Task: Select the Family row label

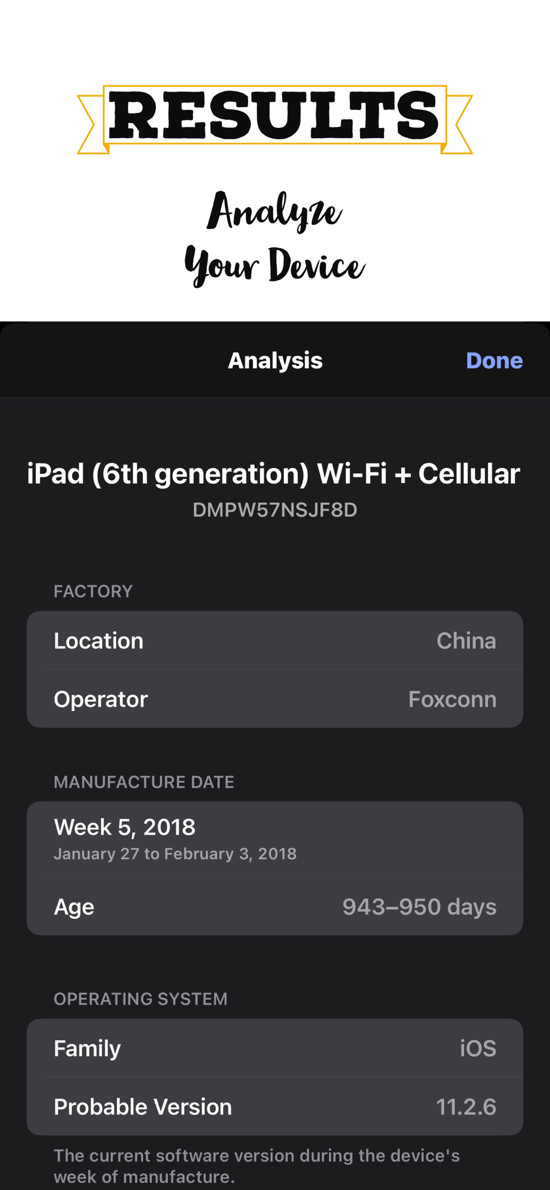Action: [87, 1048]
